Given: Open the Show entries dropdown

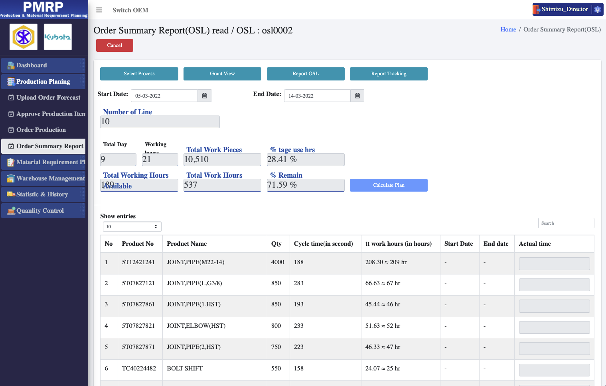Looking at the screenshot, I should (x=132, y=227).
